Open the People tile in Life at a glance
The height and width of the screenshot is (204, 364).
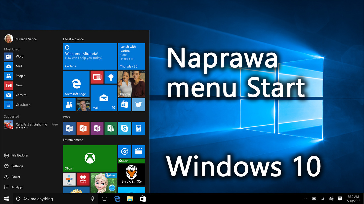(x=69, y=105)
